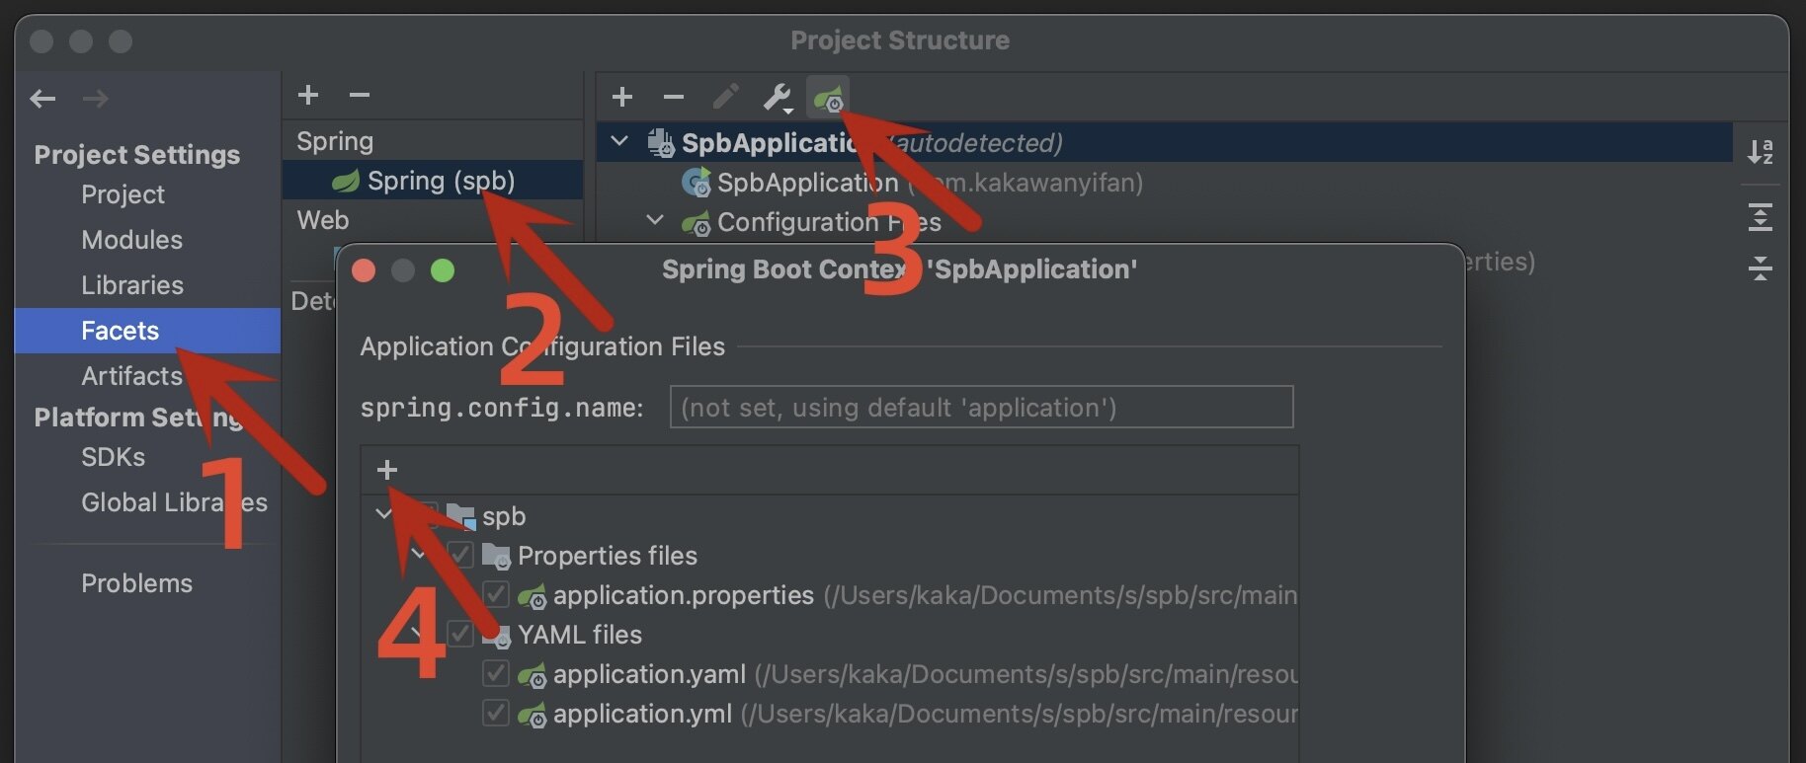Open the wrench settings icon

point(777,97)
